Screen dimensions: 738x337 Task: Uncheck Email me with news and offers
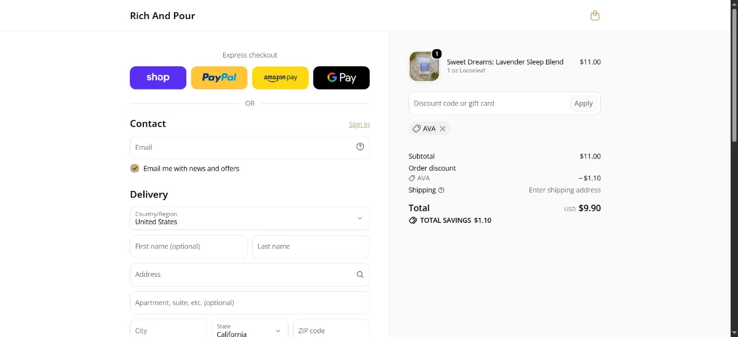tap(135, 168)
